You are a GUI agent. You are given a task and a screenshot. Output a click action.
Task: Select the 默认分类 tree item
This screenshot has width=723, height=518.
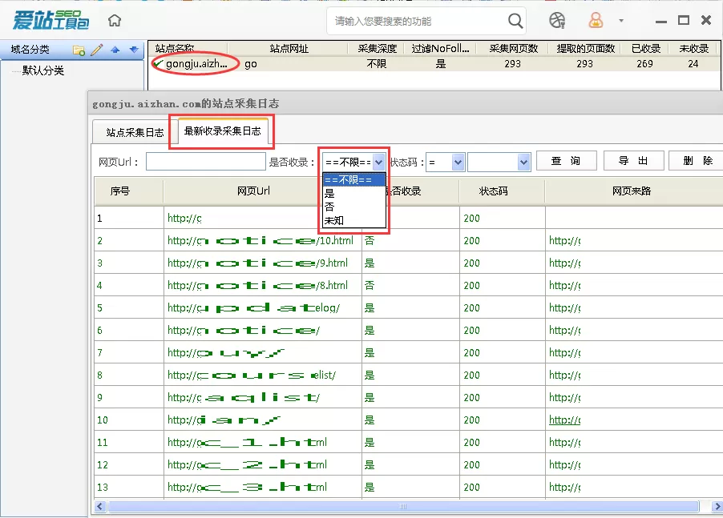pyautogui.click(x=42, y=70)
